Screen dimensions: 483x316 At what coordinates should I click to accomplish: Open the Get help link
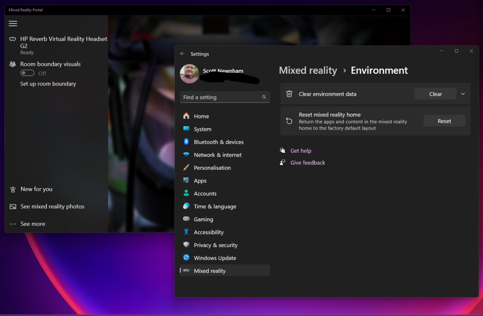click(x=300, y=151)
